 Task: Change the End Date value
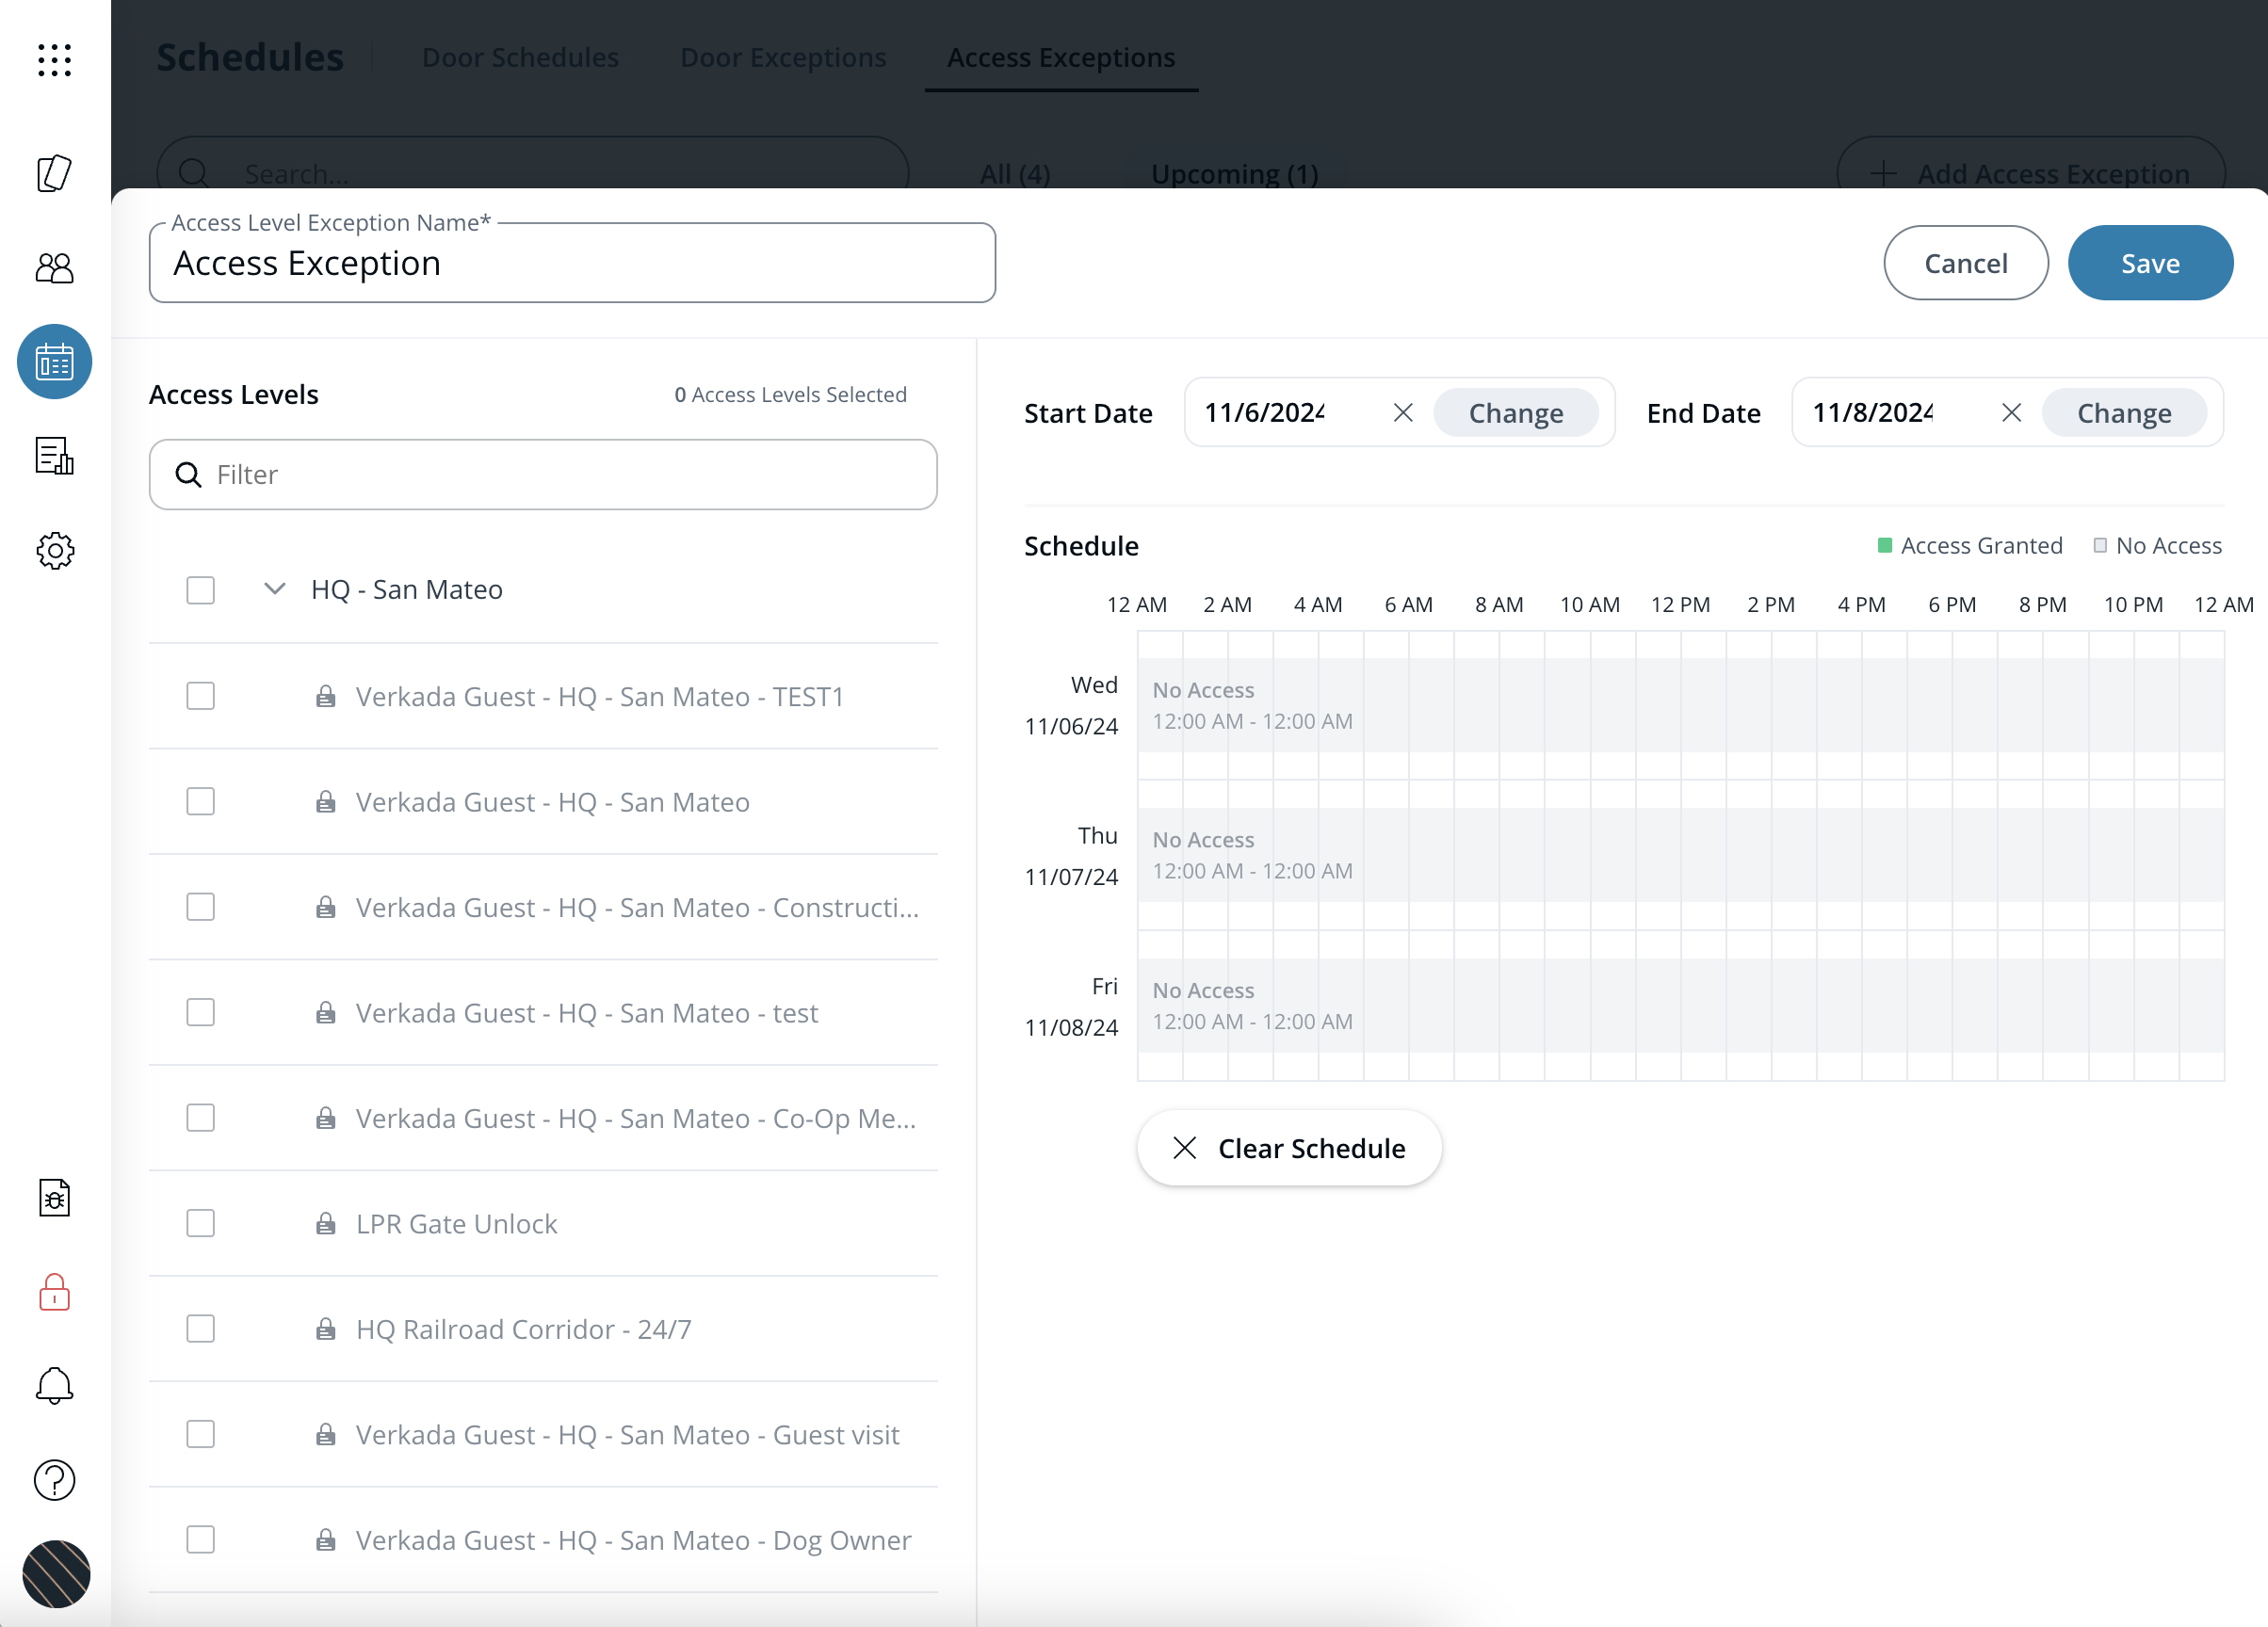click(2123, 412)
